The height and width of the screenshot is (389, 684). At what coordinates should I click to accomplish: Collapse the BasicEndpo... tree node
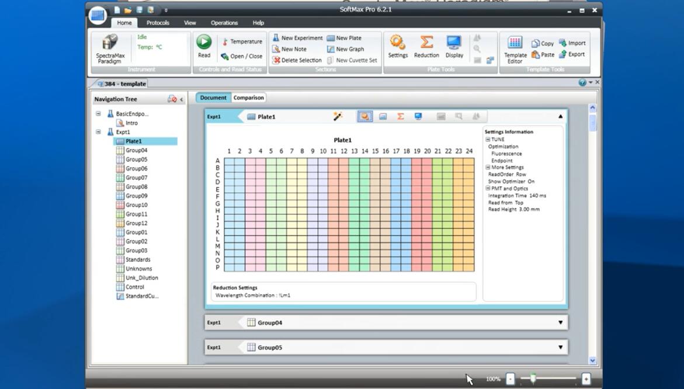coord(98,113)
